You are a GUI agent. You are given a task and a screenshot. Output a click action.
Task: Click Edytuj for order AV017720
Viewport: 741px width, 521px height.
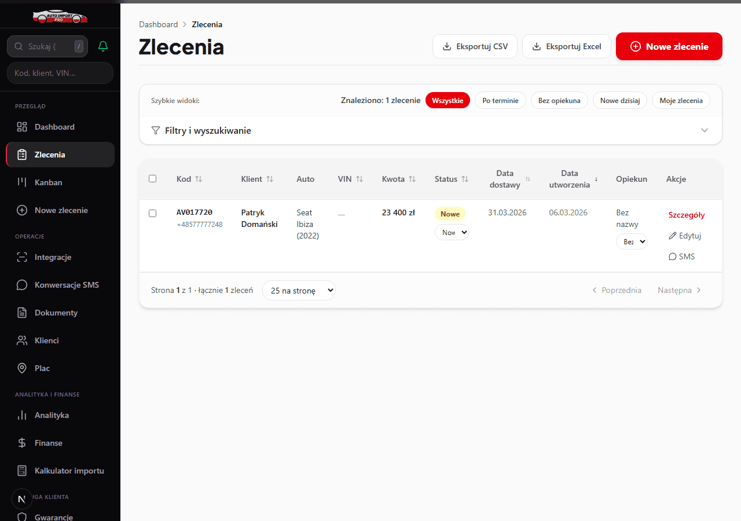point(685,236)
